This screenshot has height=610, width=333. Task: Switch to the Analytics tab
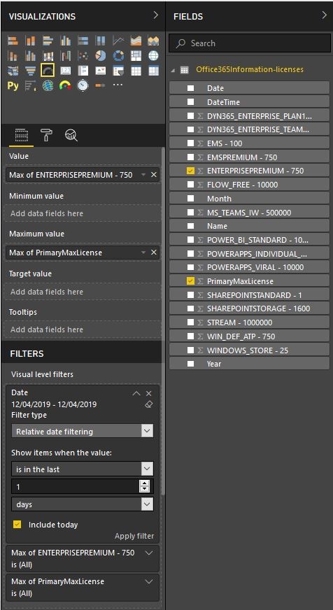pos(71,135)
